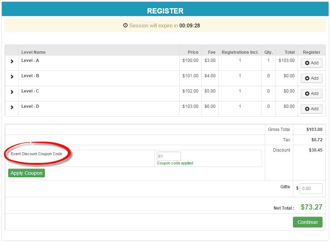This screenshot has width=330, height=242.
Task: Click the Discount value $30.45
Action: click(315, 150)
